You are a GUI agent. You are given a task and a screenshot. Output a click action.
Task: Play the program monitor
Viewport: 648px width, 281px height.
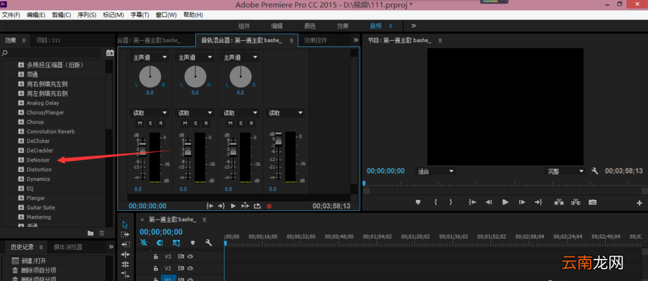pyautogui.click(x=505, y=202)
